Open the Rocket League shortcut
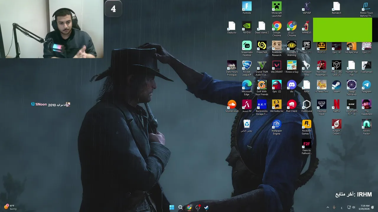 click(x=247, y=68)
